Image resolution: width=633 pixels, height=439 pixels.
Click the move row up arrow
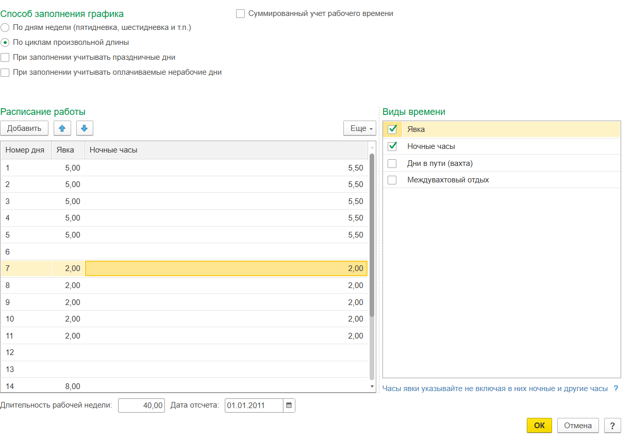pos(62,128)
